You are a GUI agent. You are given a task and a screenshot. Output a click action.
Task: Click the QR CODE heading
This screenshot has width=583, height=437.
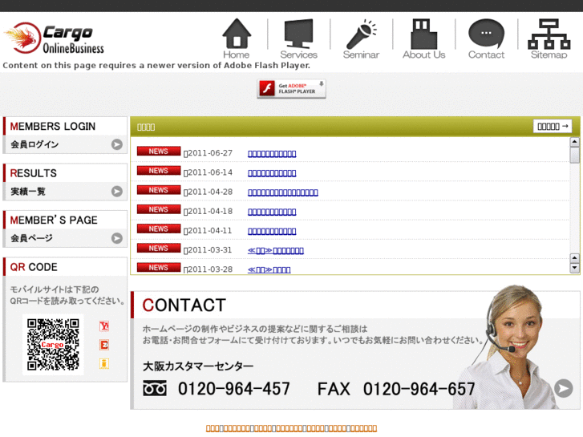[34, 267]
